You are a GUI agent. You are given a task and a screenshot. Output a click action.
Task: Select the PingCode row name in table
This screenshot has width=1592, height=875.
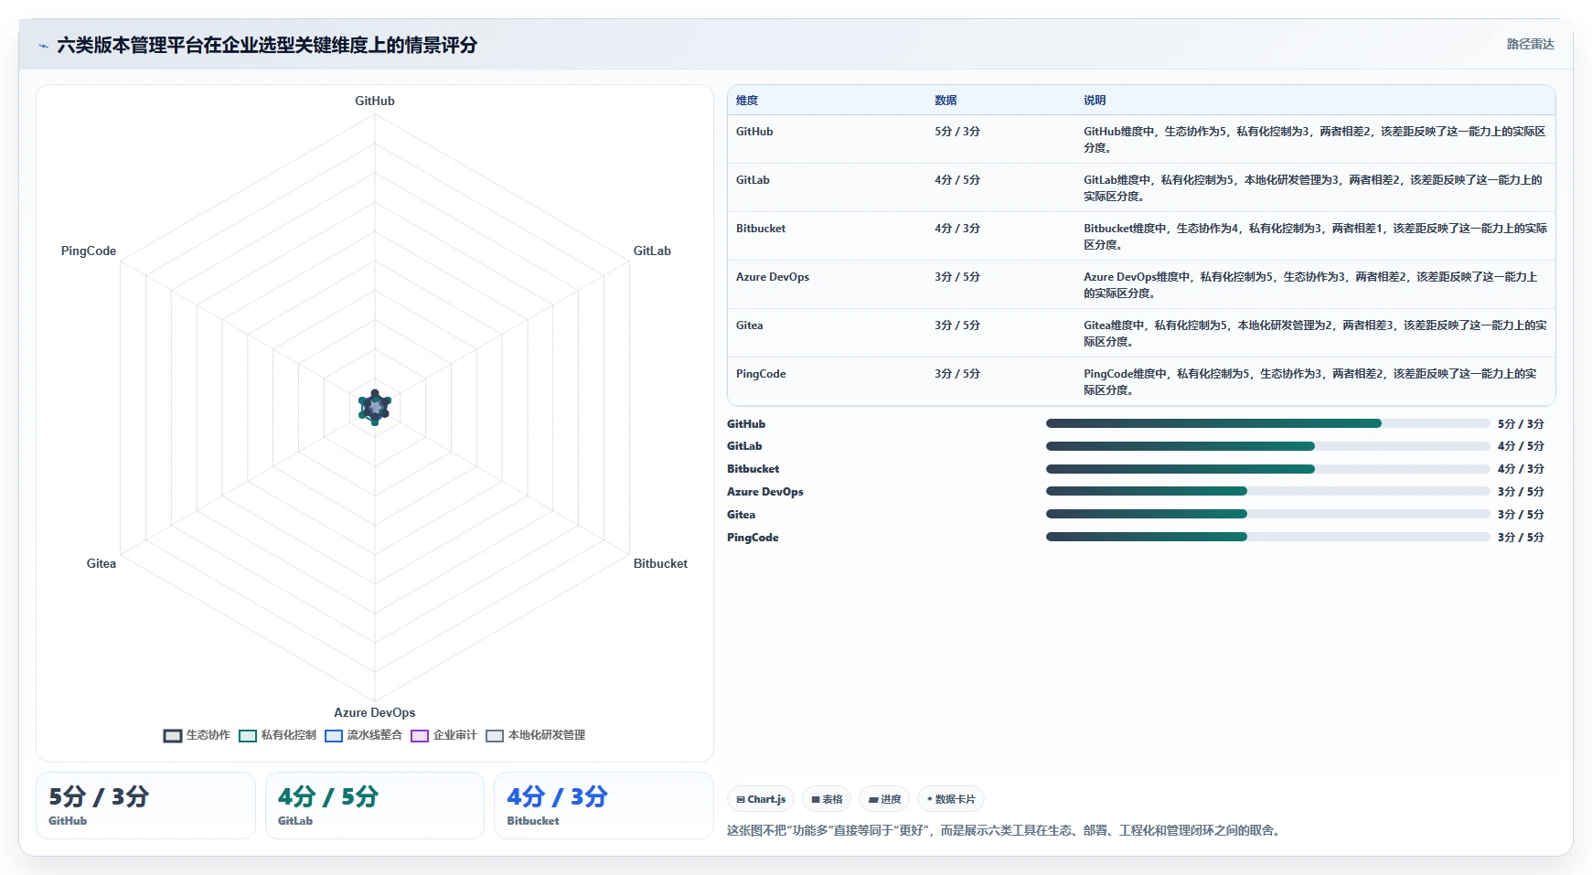(761, 374)
